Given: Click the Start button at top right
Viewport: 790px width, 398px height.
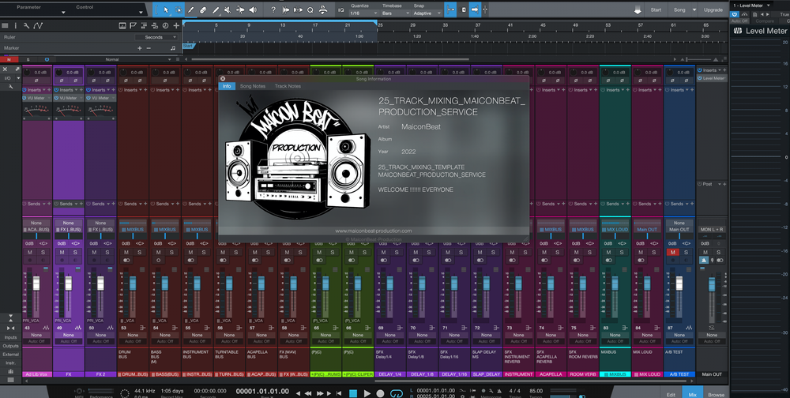Looking at the screenshot, I should tap(656, 10).
